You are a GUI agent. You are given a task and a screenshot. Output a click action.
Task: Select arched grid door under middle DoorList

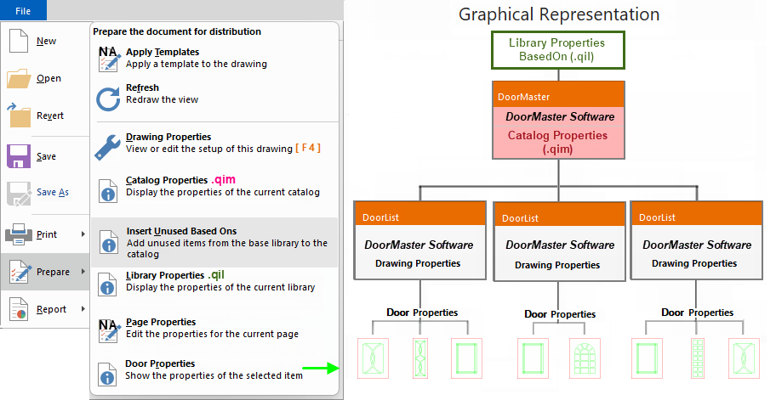(585, 358)
